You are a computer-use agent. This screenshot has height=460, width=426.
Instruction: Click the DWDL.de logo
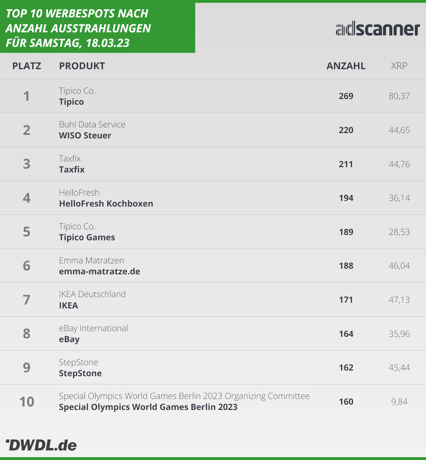click(x=41, y=445)
